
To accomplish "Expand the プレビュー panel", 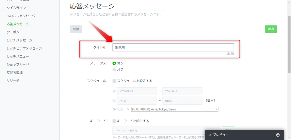I will coord(219,135).
